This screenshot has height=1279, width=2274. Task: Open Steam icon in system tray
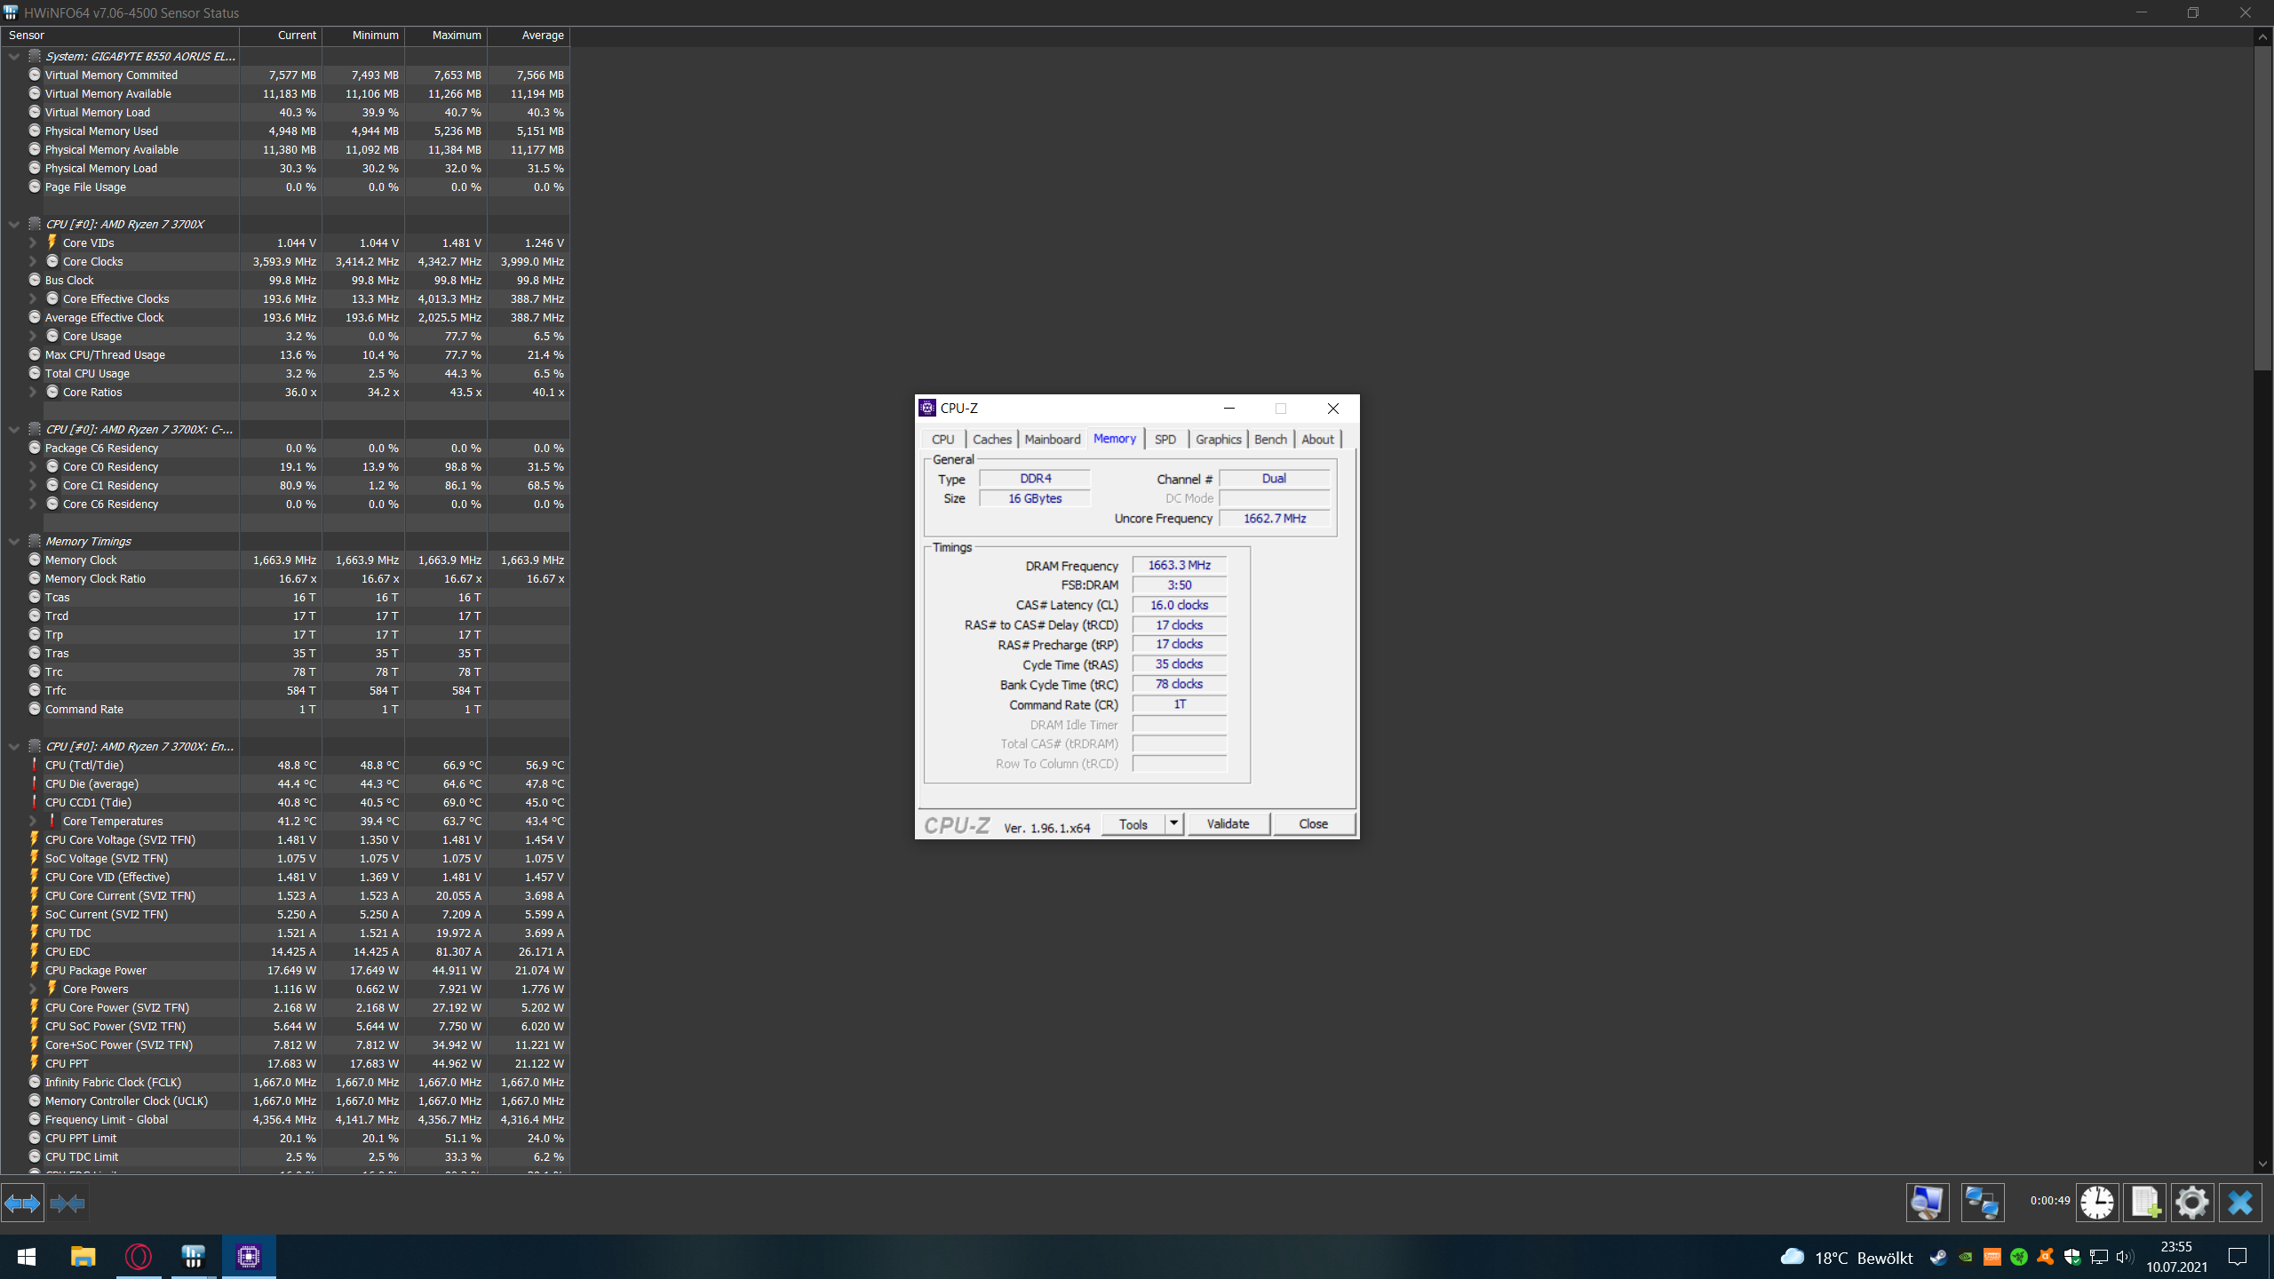(x=1938, y=1257)
